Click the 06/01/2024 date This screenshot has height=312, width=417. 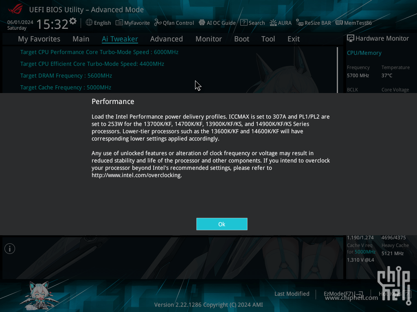click(20, 22)
